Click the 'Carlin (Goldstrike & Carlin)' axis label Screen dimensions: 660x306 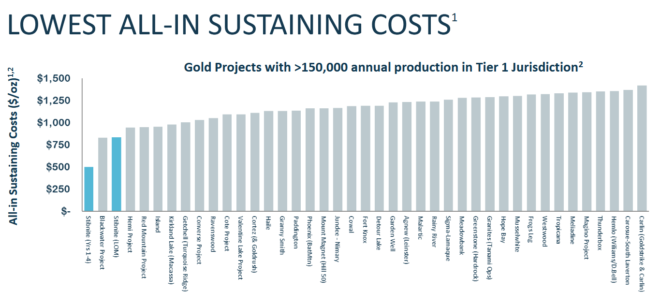click(x=641, y=253)
